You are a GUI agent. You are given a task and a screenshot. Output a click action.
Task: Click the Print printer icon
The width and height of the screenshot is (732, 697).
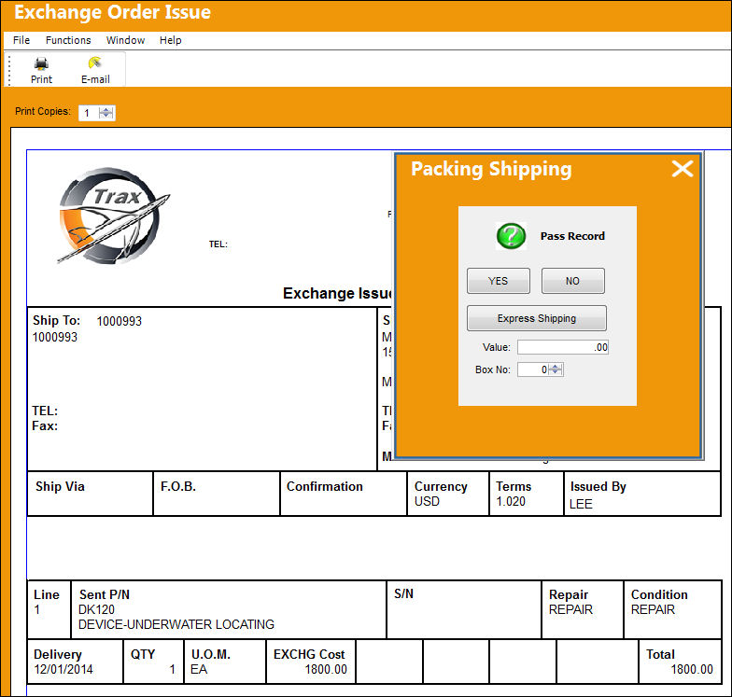pyautogui.click(x=41, y=63)
